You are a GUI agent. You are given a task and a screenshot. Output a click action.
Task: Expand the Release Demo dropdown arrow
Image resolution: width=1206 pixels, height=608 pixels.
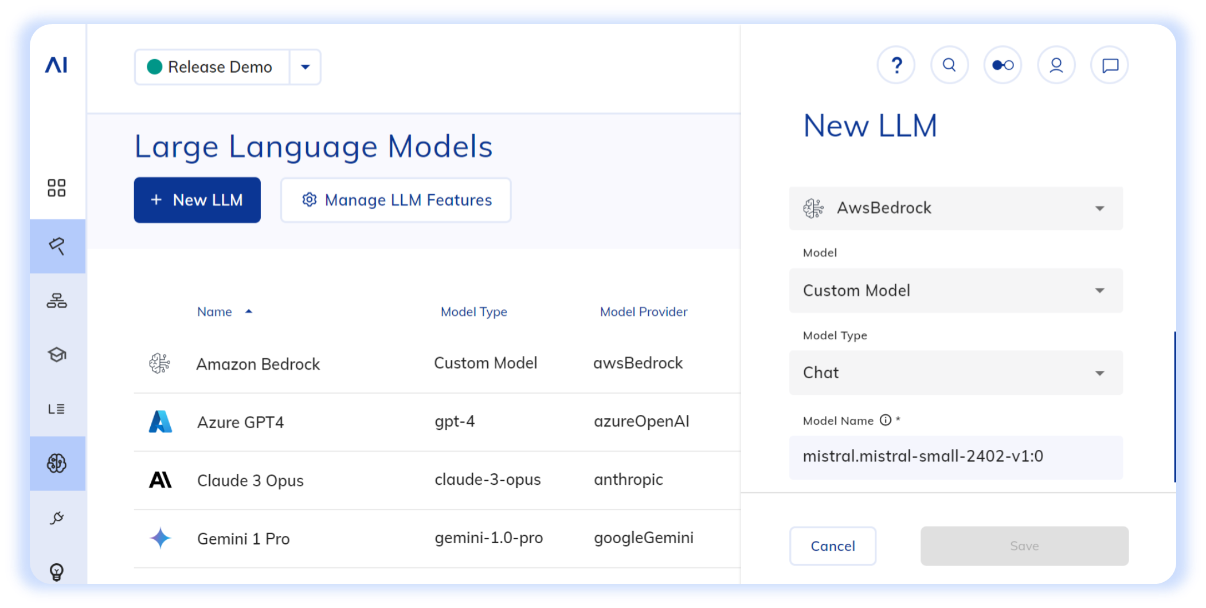(306, 67)
